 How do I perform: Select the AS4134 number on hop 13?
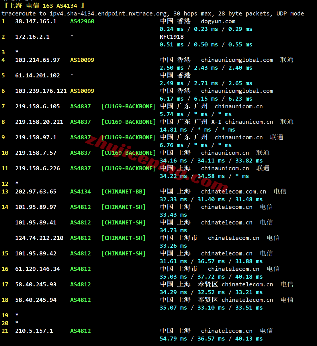81,191
